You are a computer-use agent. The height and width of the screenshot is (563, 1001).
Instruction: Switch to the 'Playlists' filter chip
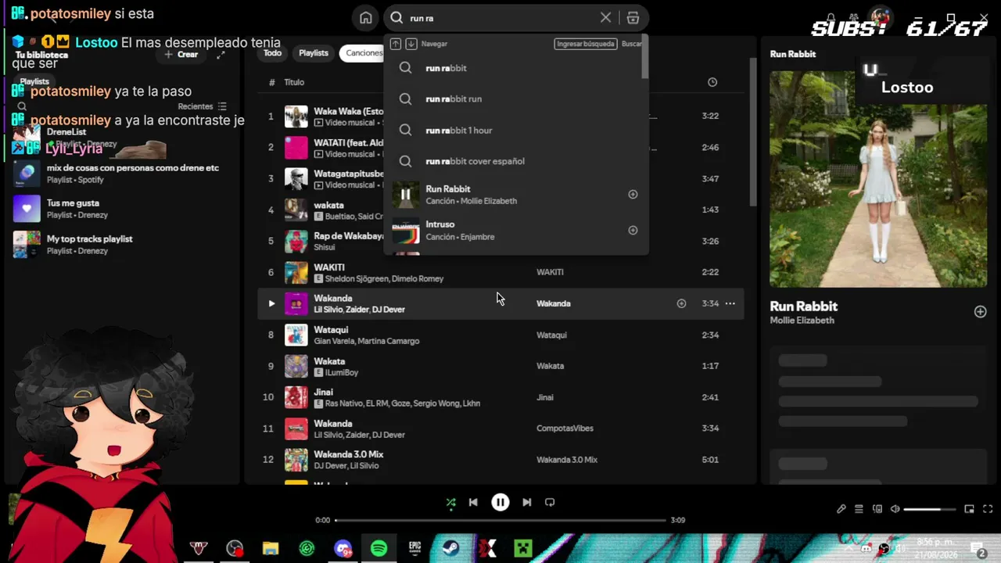click(x=314, y=53)
